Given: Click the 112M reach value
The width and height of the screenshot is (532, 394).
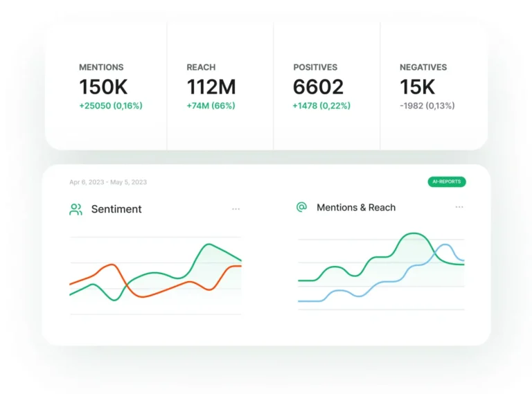Looking at the screenshot, I should click(x=211, y=87).
